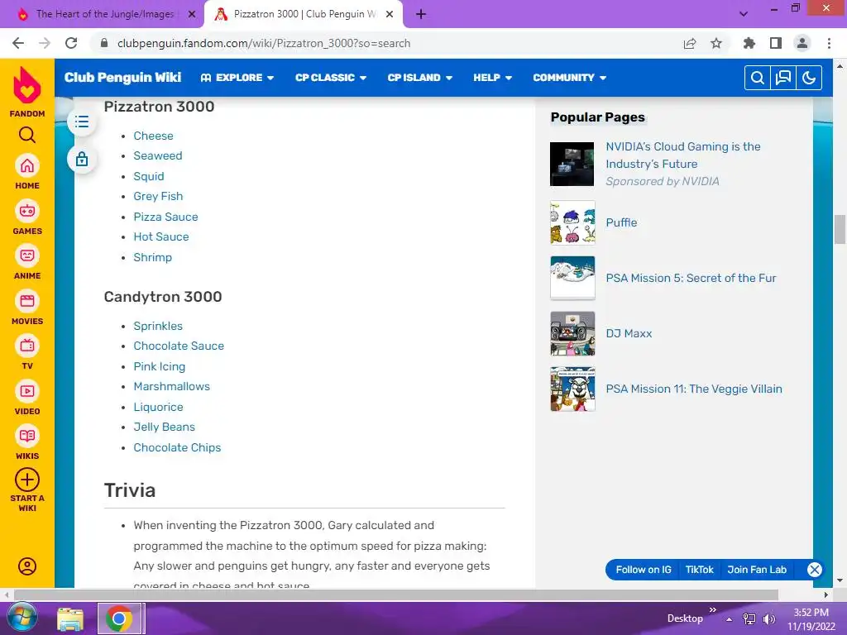Open PSA Mission 5 thumbnail
847x635 pixels.
tap(572, 278)
